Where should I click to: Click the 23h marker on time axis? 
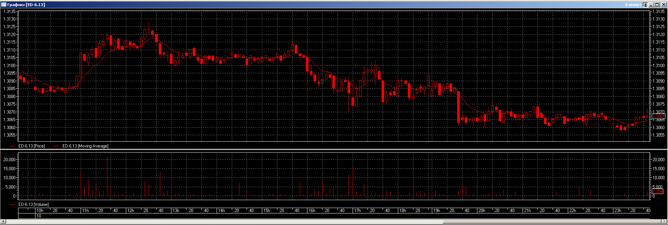point(618,211)
